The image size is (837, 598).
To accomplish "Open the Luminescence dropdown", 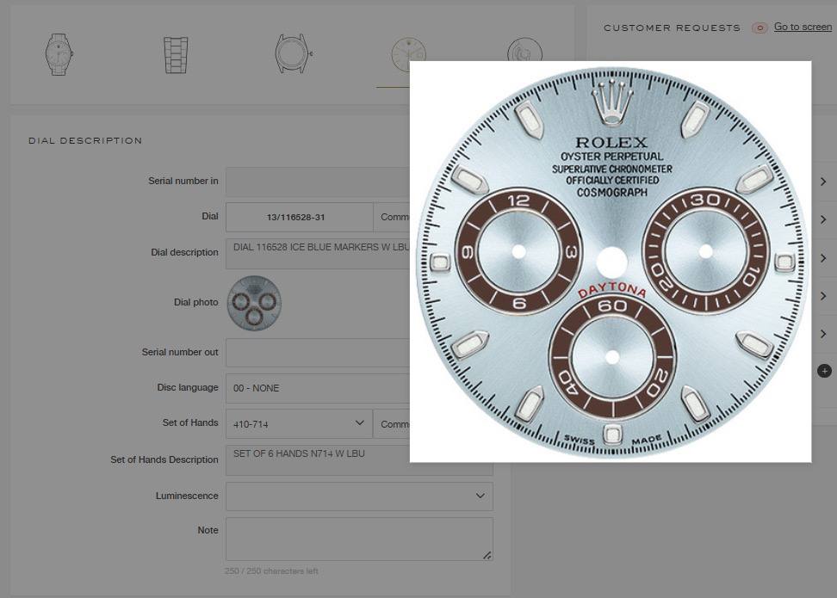I will pyautogui.click(x=359, y=496).
